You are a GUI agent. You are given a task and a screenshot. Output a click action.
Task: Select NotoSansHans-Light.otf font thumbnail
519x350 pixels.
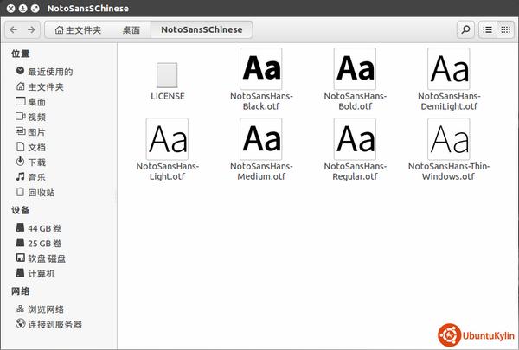click(167, 139)
